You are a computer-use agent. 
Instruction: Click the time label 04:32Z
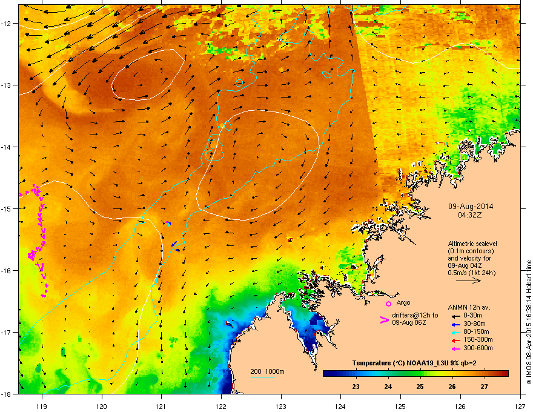[470, 215]
